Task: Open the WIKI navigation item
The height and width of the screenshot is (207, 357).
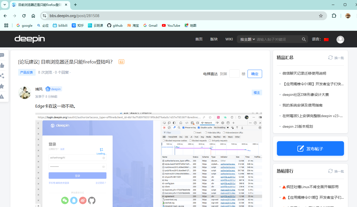Action: click(229, 39)
